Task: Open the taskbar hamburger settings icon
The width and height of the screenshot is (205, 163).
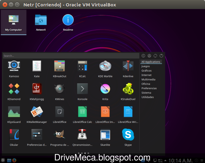Action: pos(202,160)
